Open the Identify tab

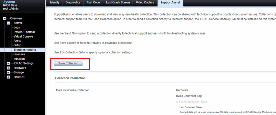click(55, 3)
